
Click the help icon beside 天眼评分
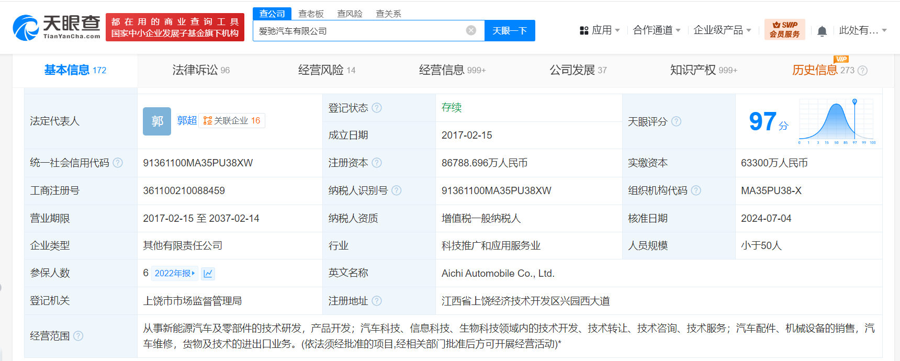[676, 121]
